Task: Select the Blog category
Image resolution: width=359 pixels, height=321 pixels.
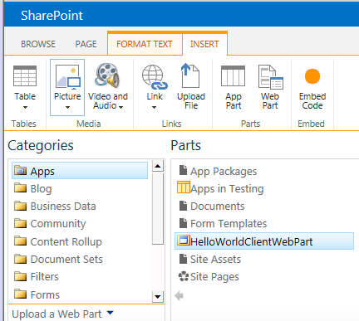Action: click(x=41, y=189)
